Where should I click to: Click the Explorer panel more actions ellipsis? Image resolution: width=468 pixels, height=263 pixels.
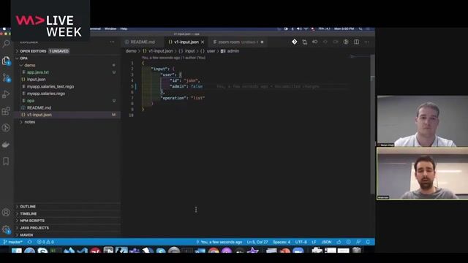point(112,42)
